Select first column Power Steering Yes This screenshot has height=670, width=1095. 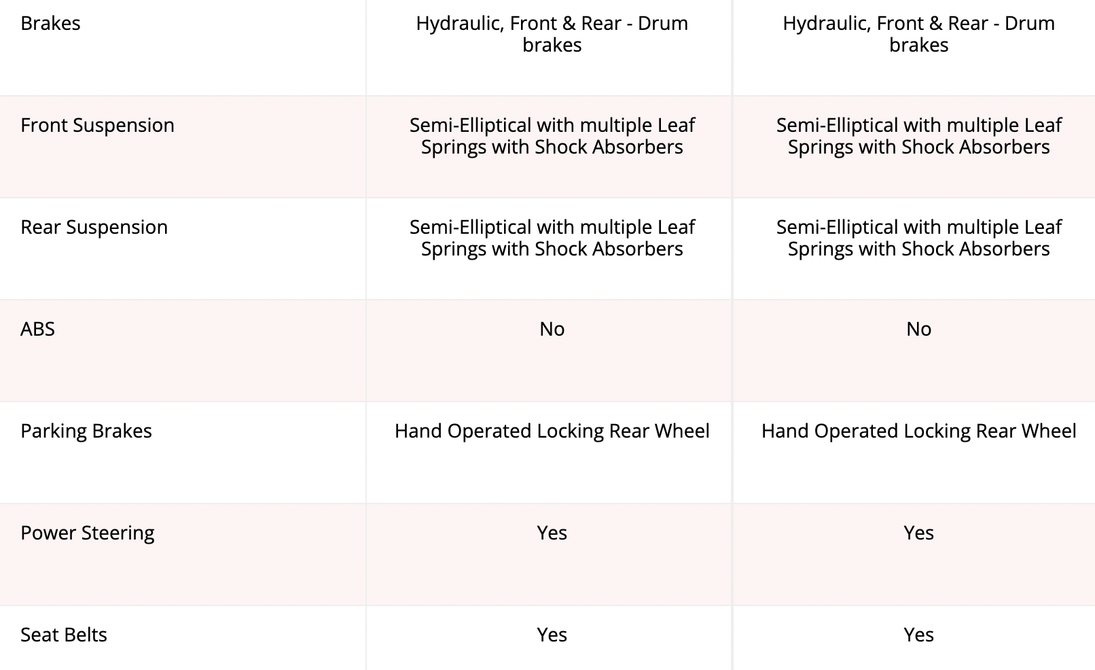[552, 533]
